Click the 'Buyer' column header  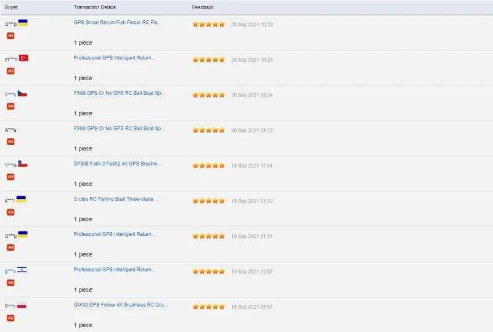tap(11, 7)
